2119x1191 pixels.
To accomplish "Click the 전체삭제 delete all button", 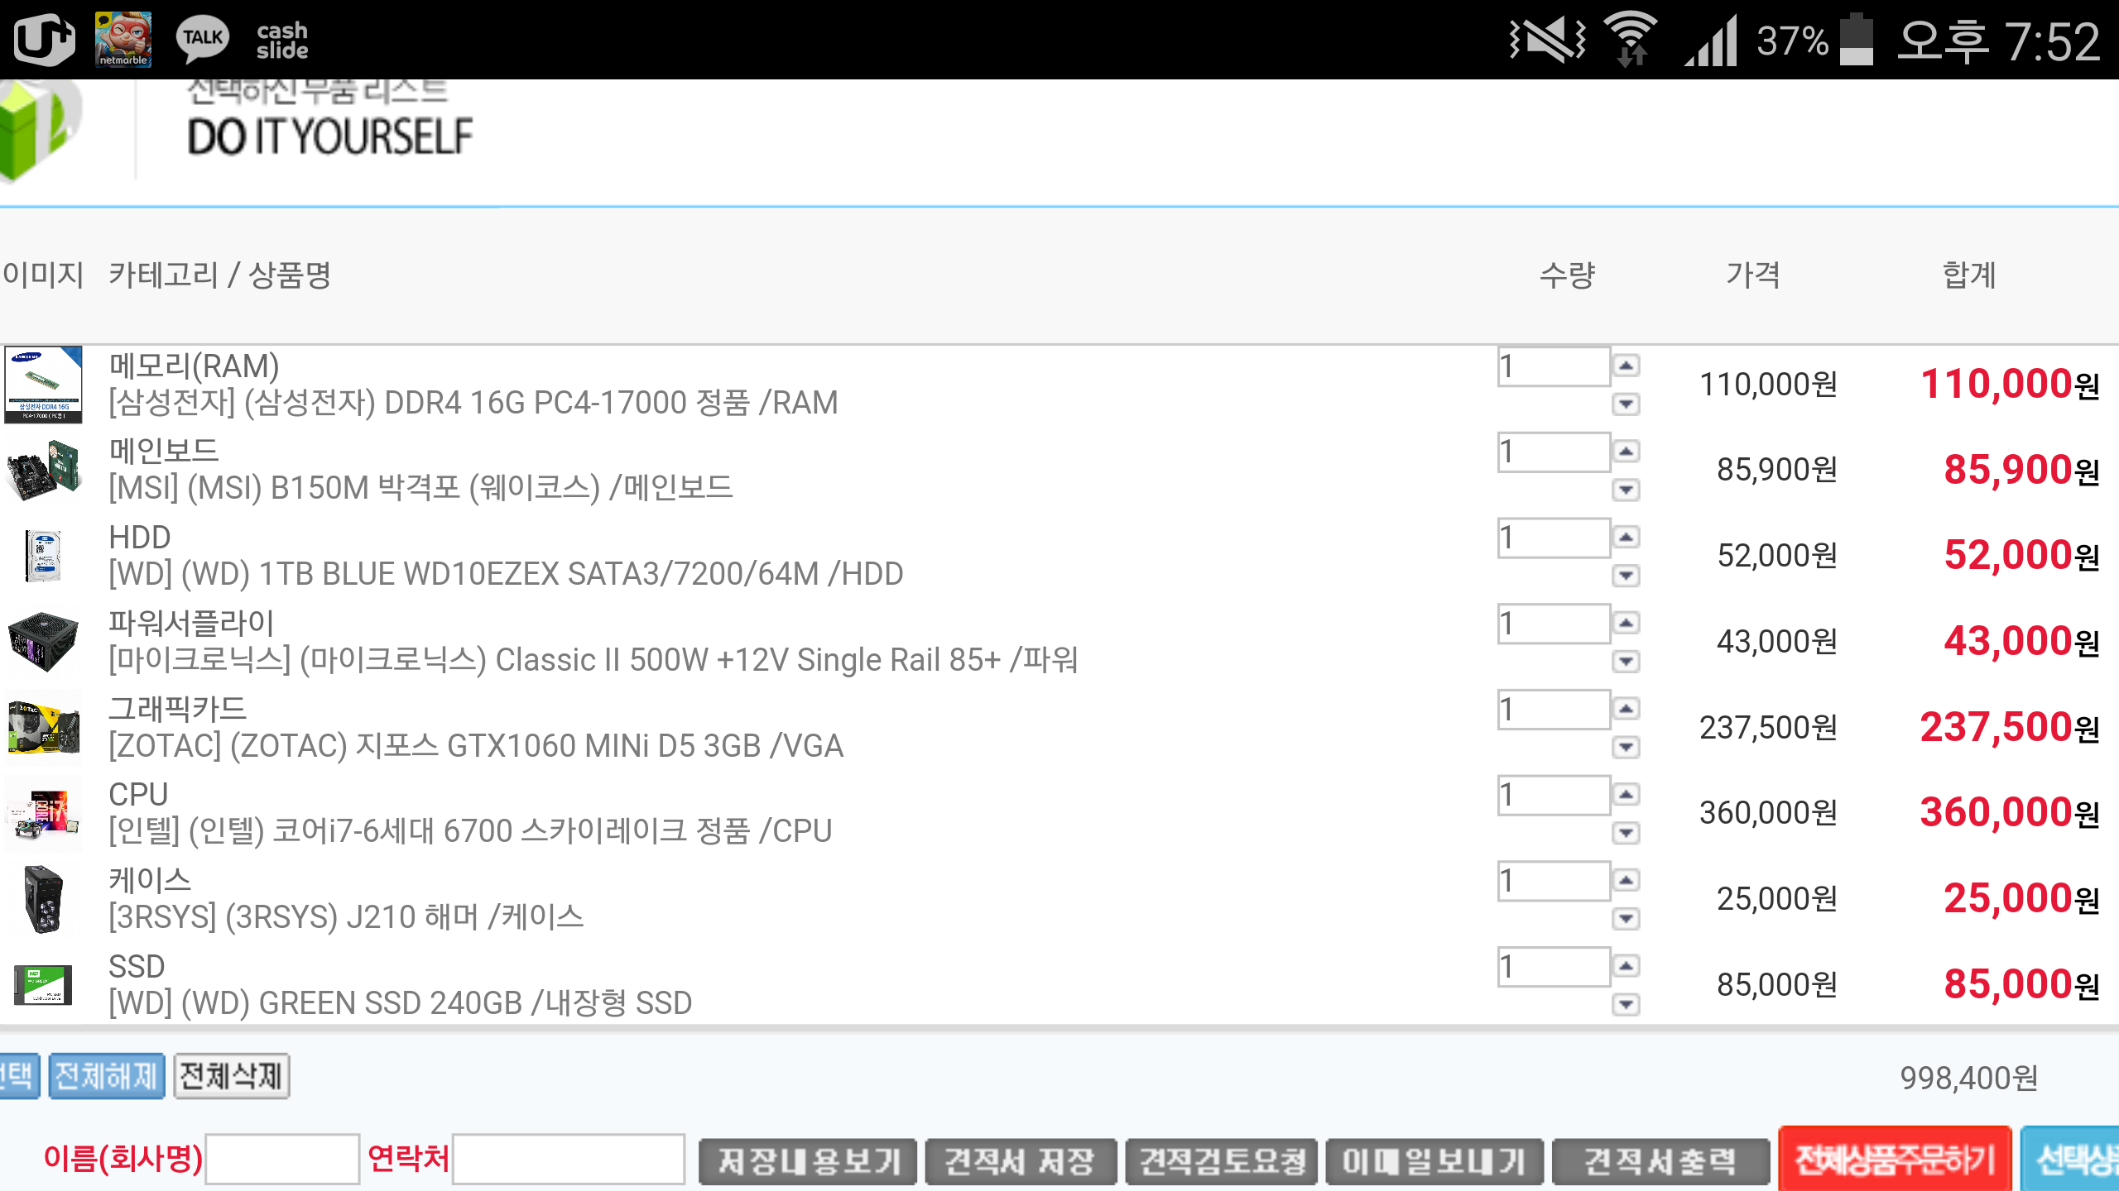I will point(231,1076).
